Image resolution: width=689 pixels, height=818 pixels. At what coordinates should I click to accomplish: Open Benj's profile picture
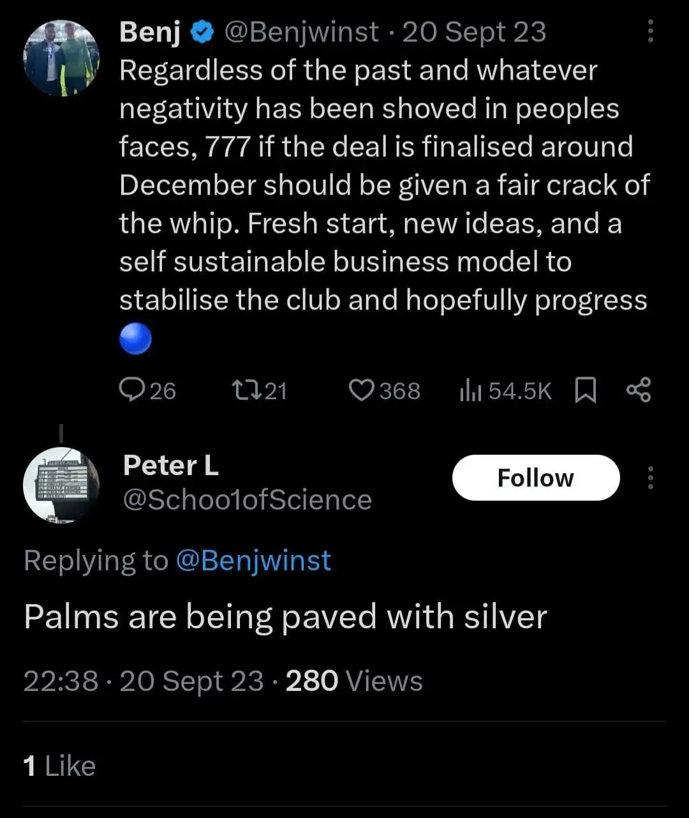point(61,58)
